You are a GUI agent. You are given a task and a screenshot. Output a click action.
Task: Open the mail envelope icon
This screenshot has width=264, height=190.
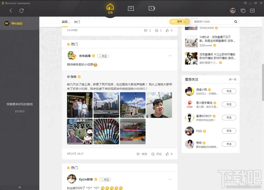click(252, 11)
